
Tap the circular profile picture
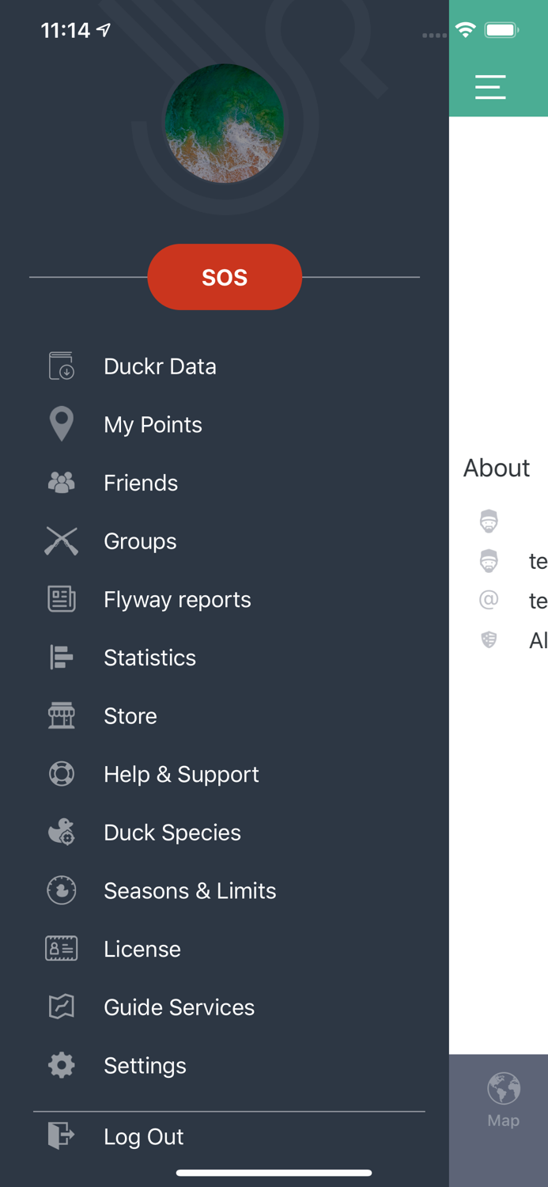point(225,123)
